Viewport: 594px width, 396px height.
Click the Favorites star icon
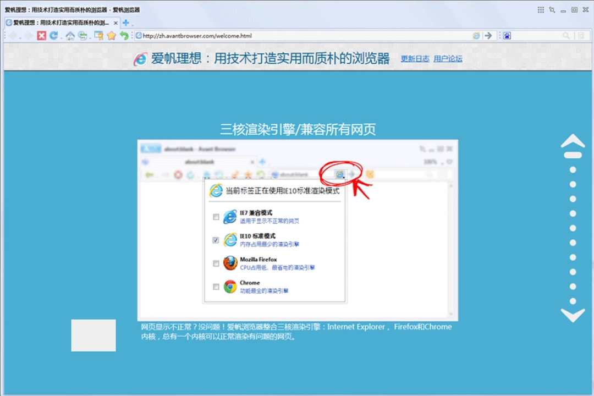[111, 36]
